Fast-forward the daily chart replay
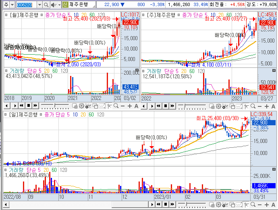Screen dimensions: 278x210 point(172,204)
